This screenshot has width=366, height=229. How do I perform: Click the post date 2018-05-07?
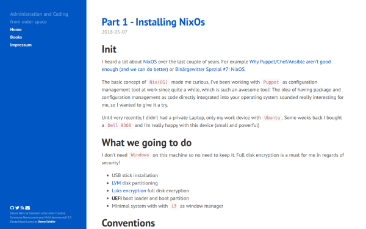click(x=115, y=32)
